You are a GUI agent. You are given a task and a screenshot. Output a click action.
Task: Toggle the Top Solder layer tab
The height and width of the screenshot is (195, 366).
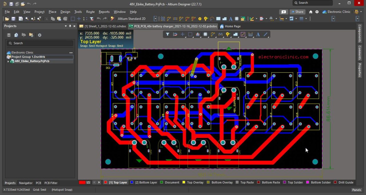click(x=293, y=182)
